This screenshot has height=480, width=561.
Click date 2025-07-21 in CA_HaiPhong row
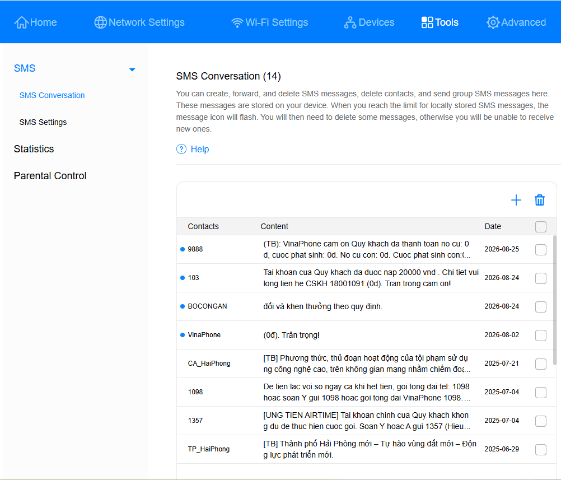[502, 364]
